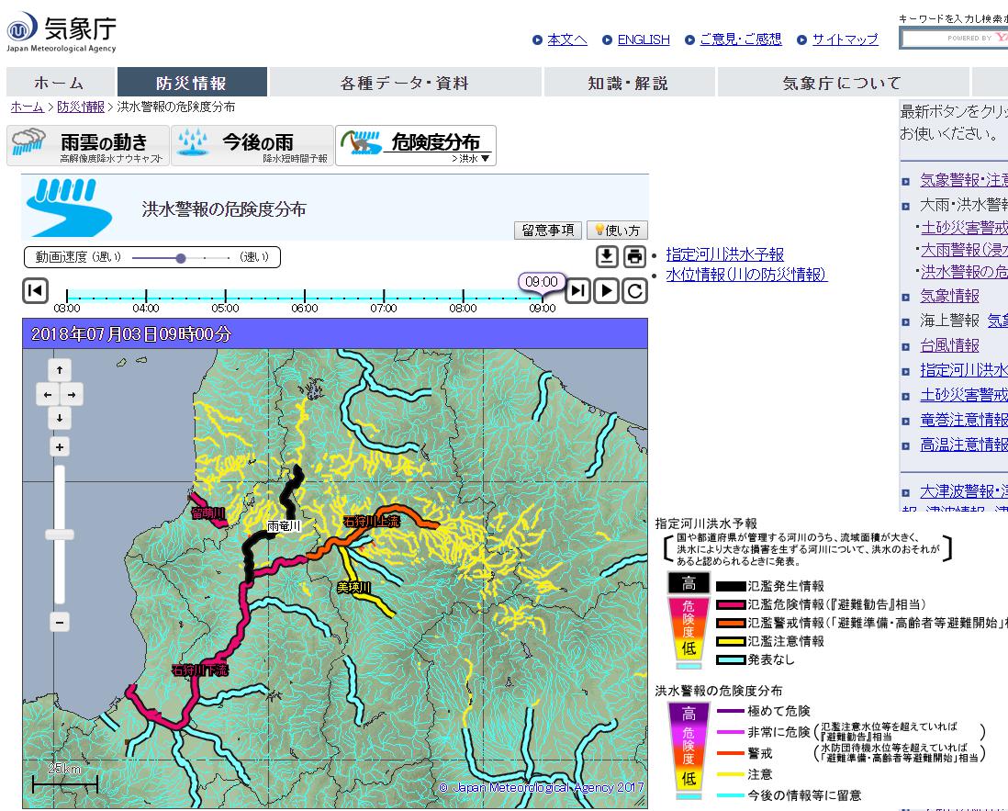Click the yellow 氾濫注意情報 legend swatch
This screenshot has height=811, width=1008.
pos(731,641)
